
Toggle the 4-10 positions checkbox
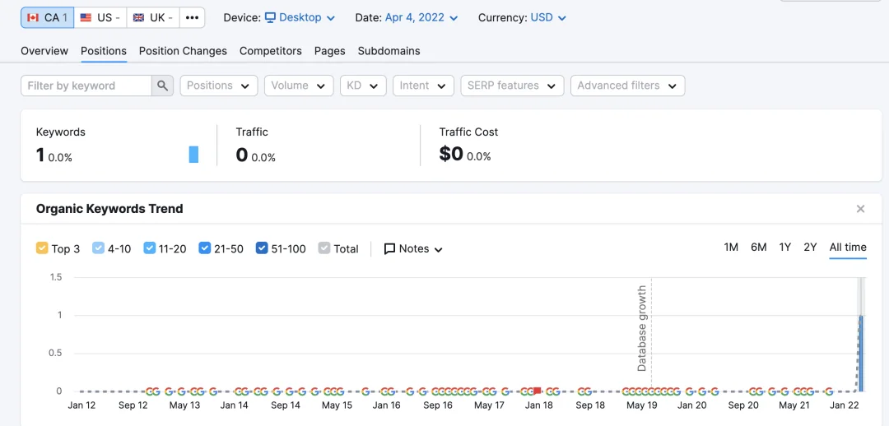pos(97,248)
